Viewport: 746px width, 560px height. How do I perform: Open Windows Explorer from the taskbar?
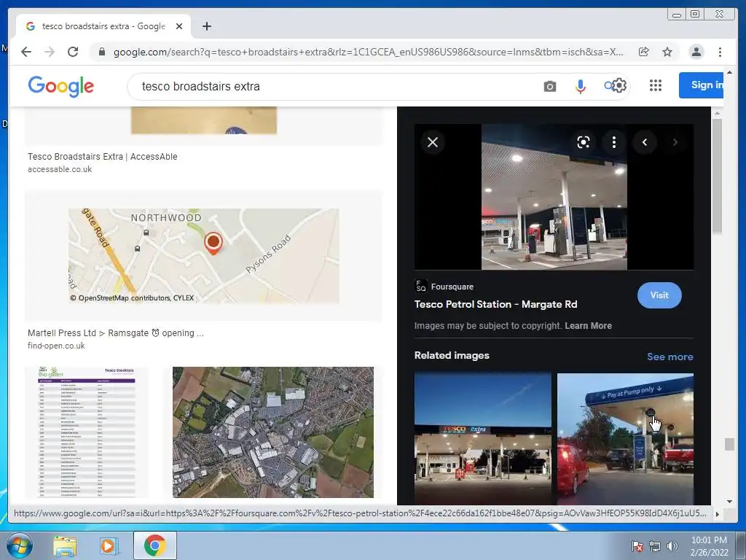pos(65,545)
